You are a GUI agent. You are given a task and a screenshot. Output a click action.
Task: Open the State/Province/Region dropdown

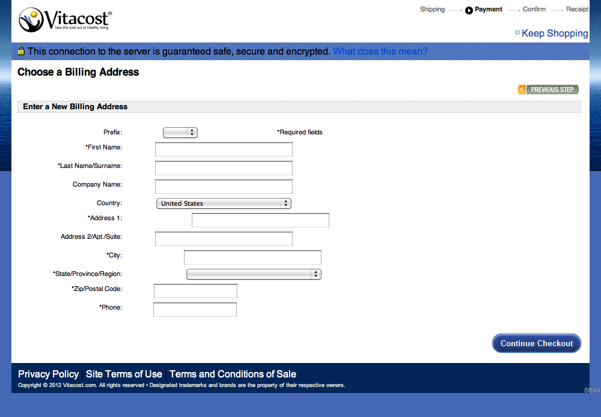[x=253, y=274]
